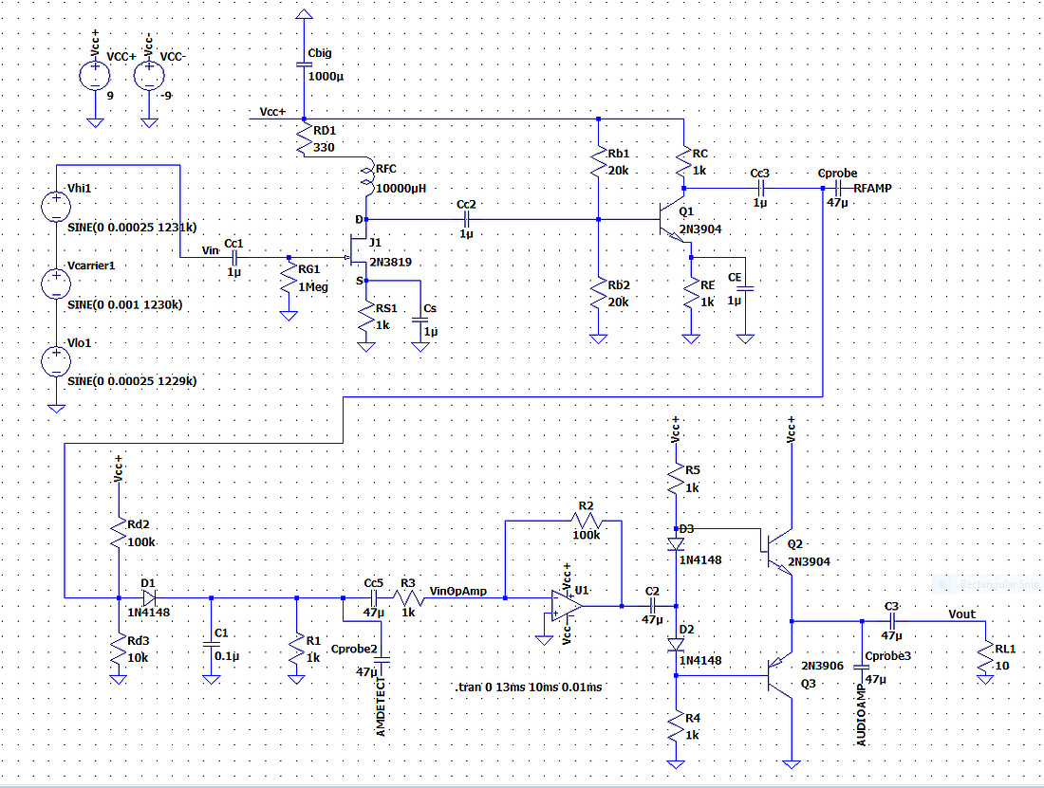This screenshot has width=1044, height=788.
Task: Select the Rd2 100k resistor symbol
Action: [x=118, y=533]
